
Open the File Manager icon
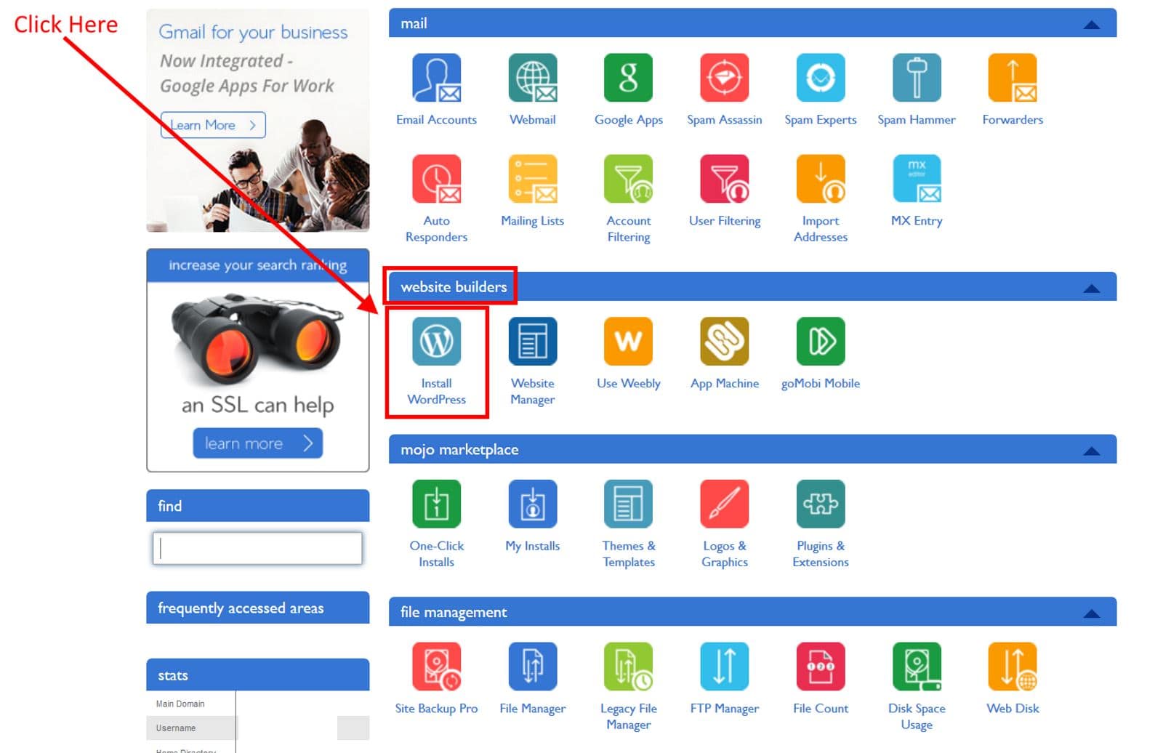[532, 667]
